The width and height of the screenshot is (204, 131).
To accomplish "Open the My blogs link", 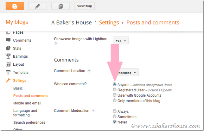I will 17,22.
